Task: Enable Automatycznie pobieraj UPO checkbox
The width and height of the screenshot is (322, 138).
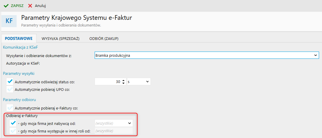Action: 10,89
